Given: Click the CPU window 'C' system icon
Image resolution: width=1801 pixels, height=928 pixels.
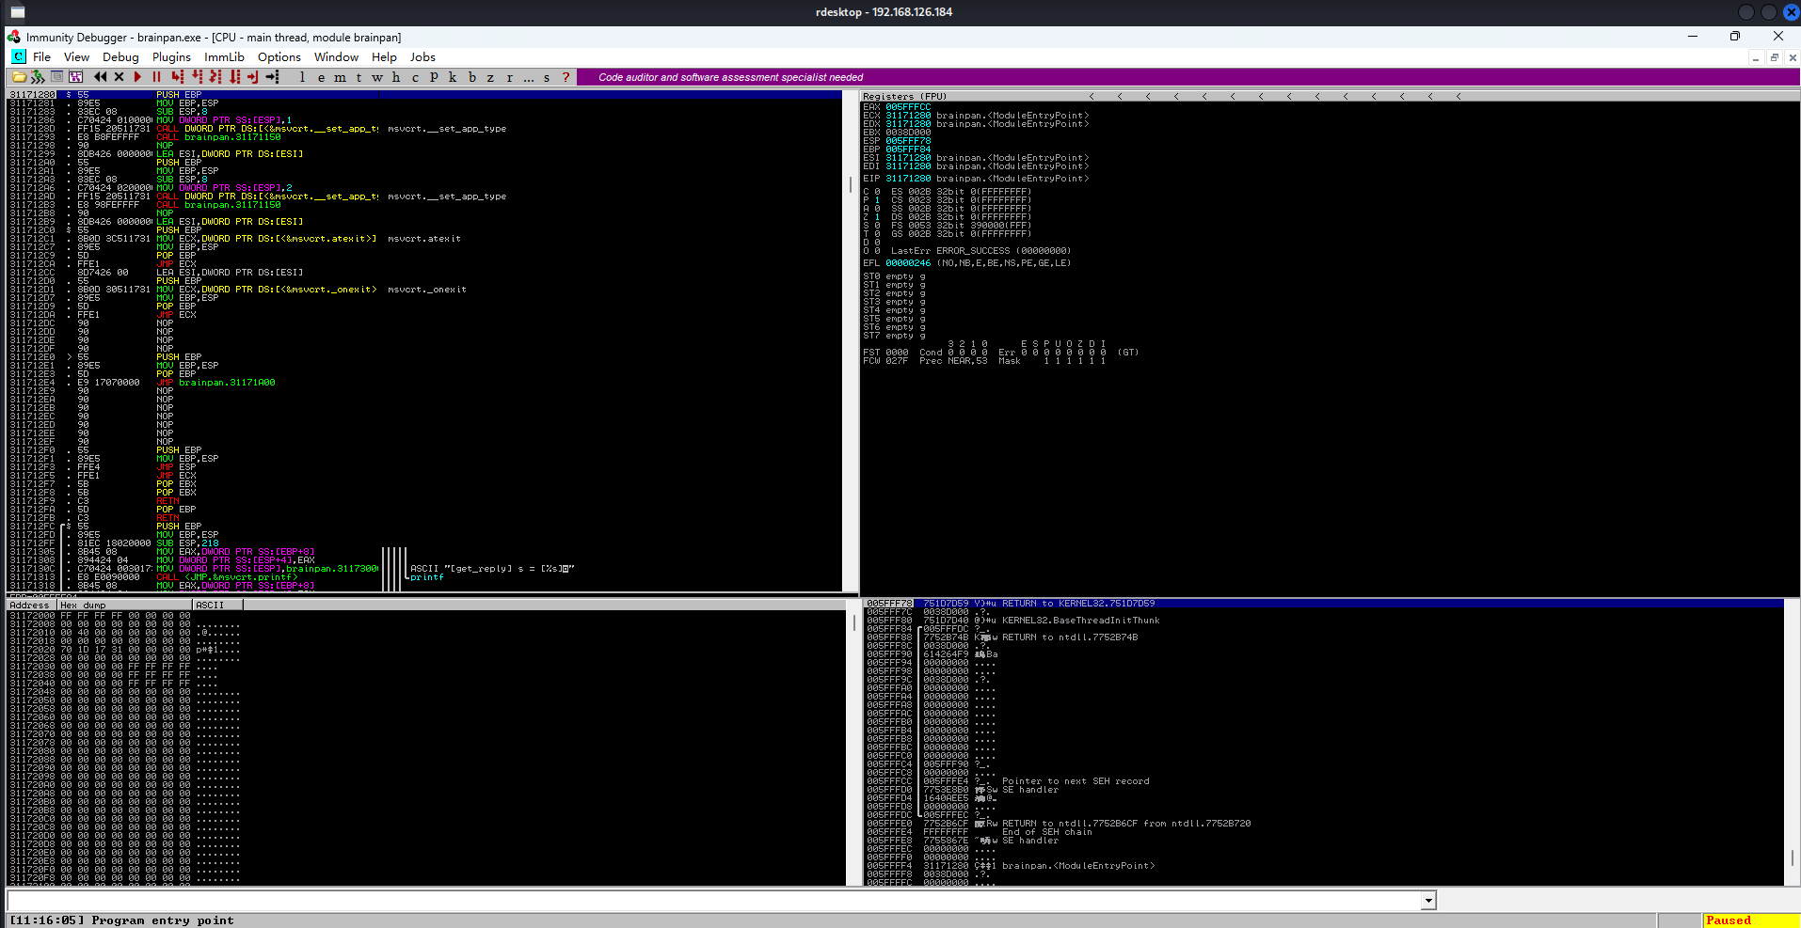Looking at the screenshot, I should 18,57.
